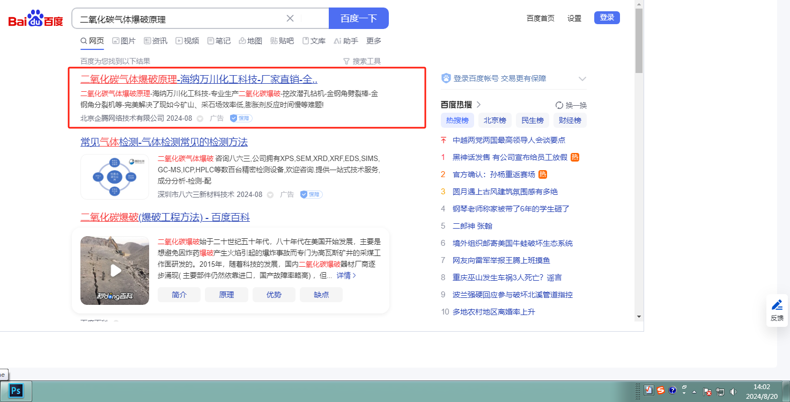Click the Action Center flag icon
This screenshot has width=790, height=402.
click(x=707, y=392)
